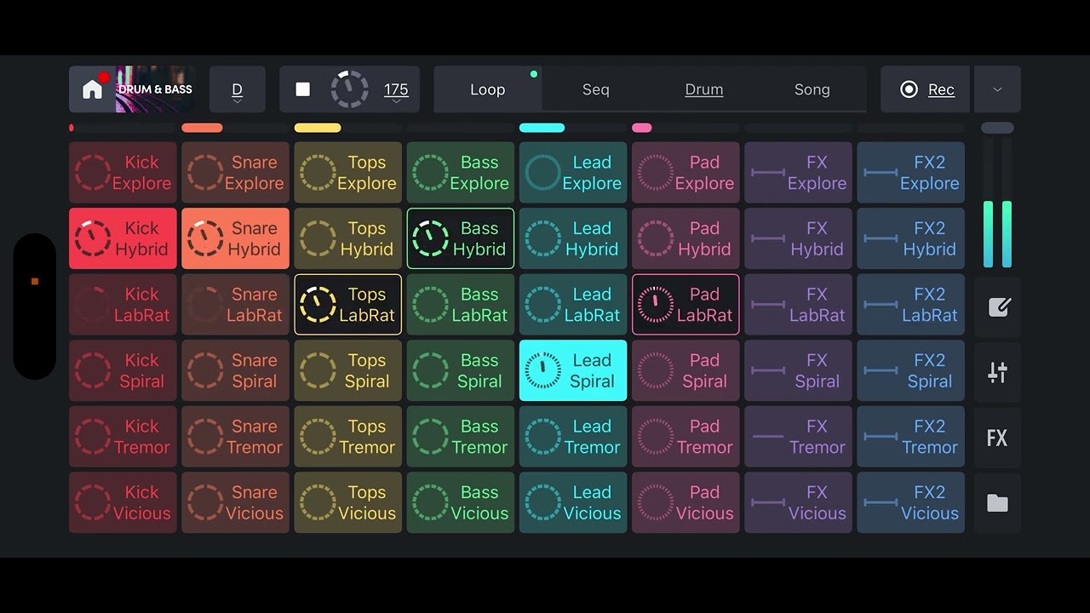This screenshot has width=1090, height=613.
Task: Trigger the Kick Explore pad
Action: click(123, 173)
